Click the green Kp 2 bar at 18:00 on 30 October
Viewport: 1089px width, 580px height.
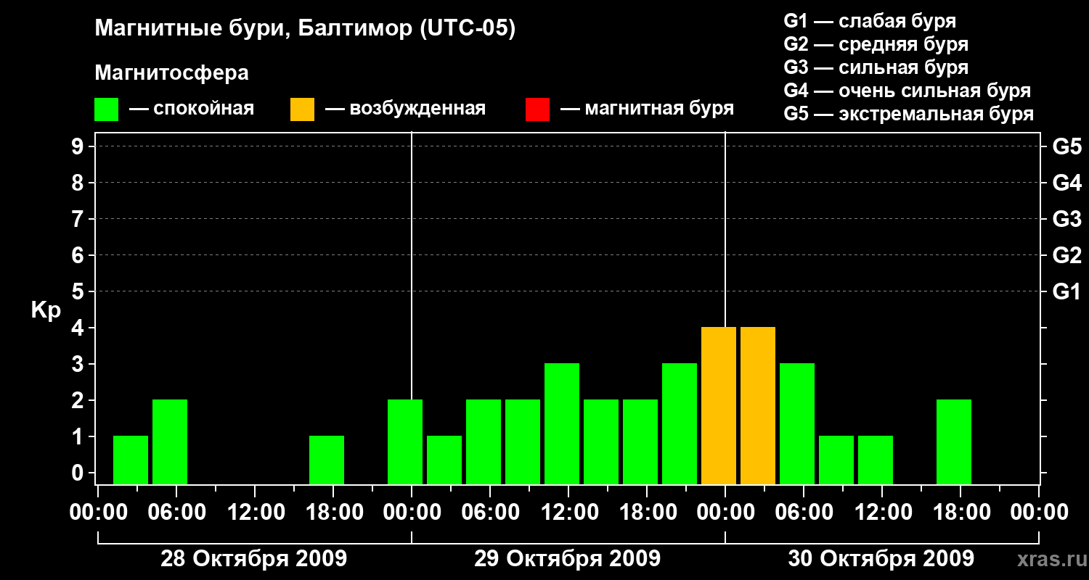[954, 442]
